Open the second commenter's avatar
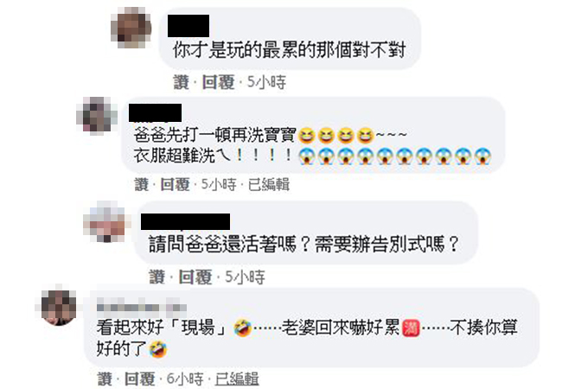The image size is (562, 389). click(97, 115)
